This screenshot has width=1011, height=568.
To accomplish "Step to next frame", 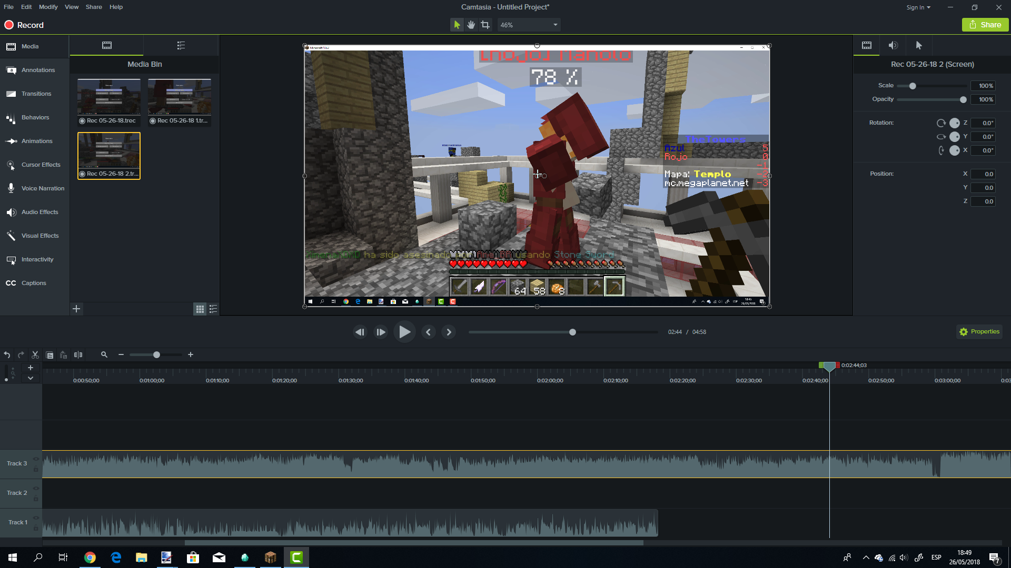I will 381,332.
